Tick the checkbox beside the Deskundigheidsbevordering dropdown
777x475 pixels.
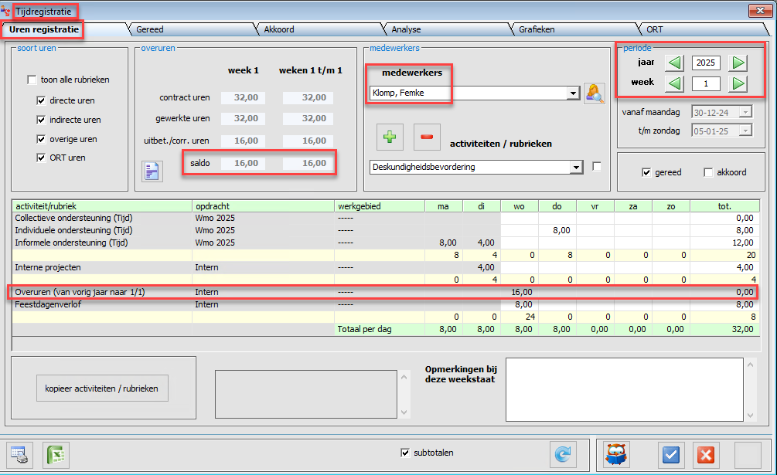pyautogui.click(x=597, y=167)
